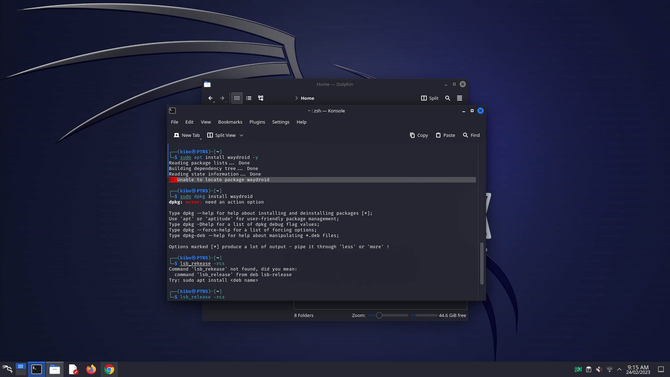Select the Home breadcrumb in Dolphin

click(x=307, y=98)
